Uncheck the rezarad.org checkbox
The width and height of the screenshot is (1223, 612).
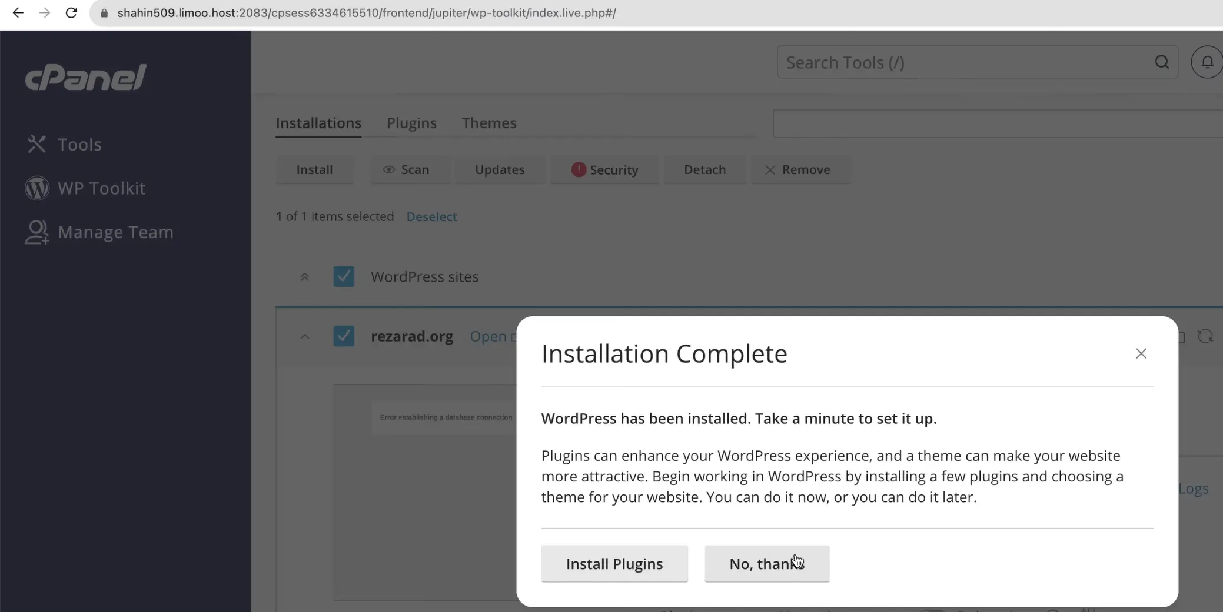click(x=344, y=336)
